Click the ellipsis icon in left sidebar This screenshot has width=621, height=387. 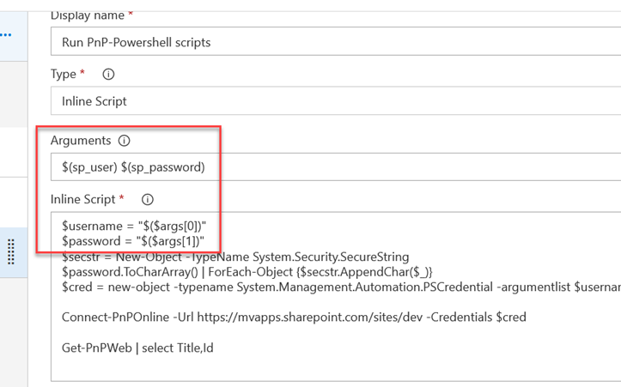click(7, 35)
